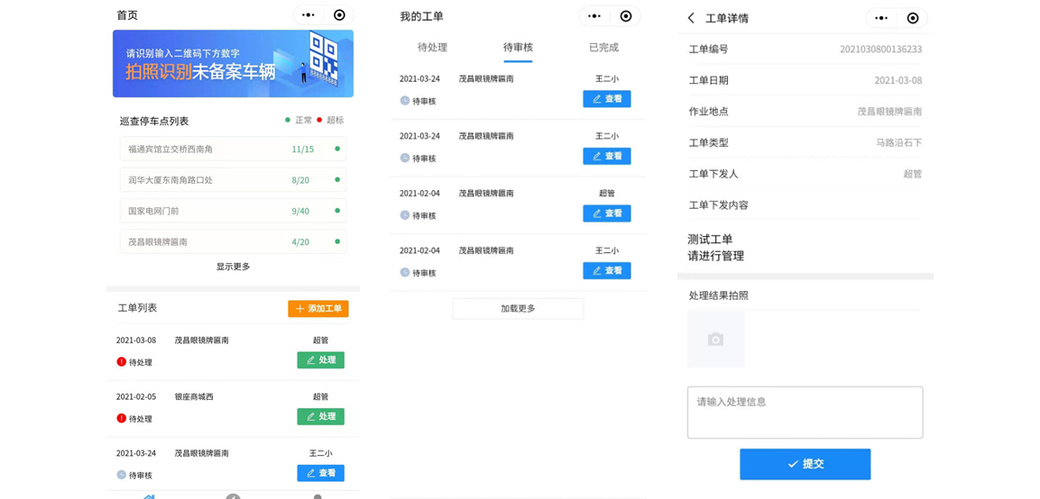The height and width of the screenshot is (499, 1040).
Task: Click the 银座商城西 location text
Action: (194, 396)
